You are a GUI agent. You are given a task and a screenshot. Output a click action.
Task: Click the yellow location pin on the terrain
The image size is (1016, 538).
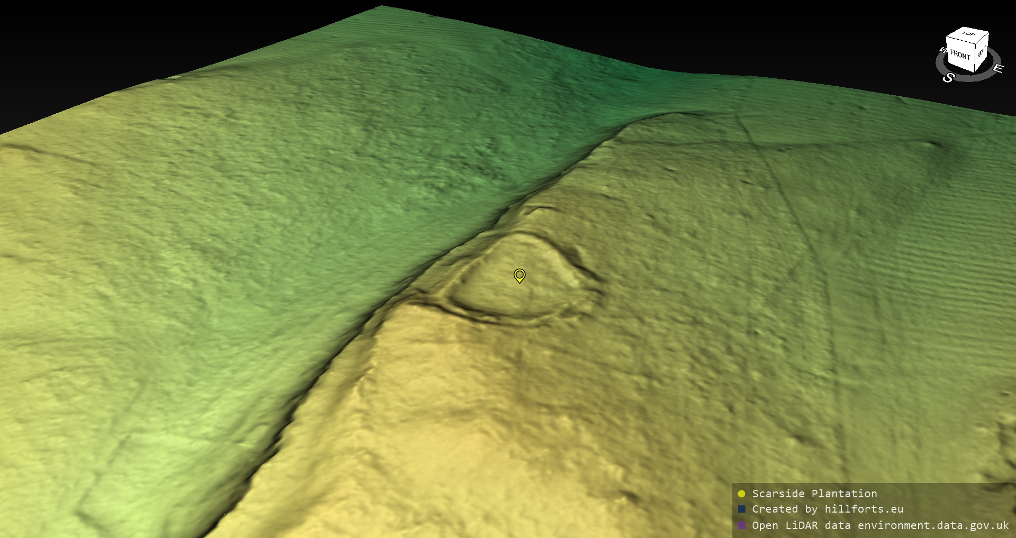click(x=519, y=276)
